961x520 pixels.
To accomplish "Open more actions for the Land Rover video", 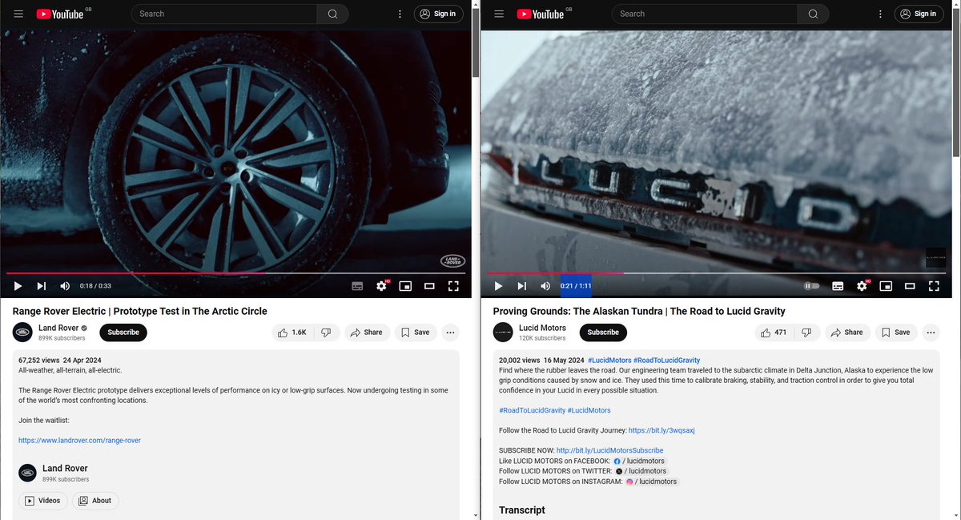I will pos(450,332).
